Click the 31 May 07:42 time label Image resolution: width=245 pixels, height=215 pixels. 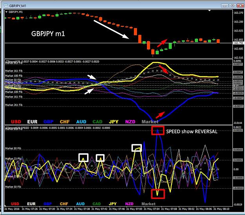click(x=100, y=209)
